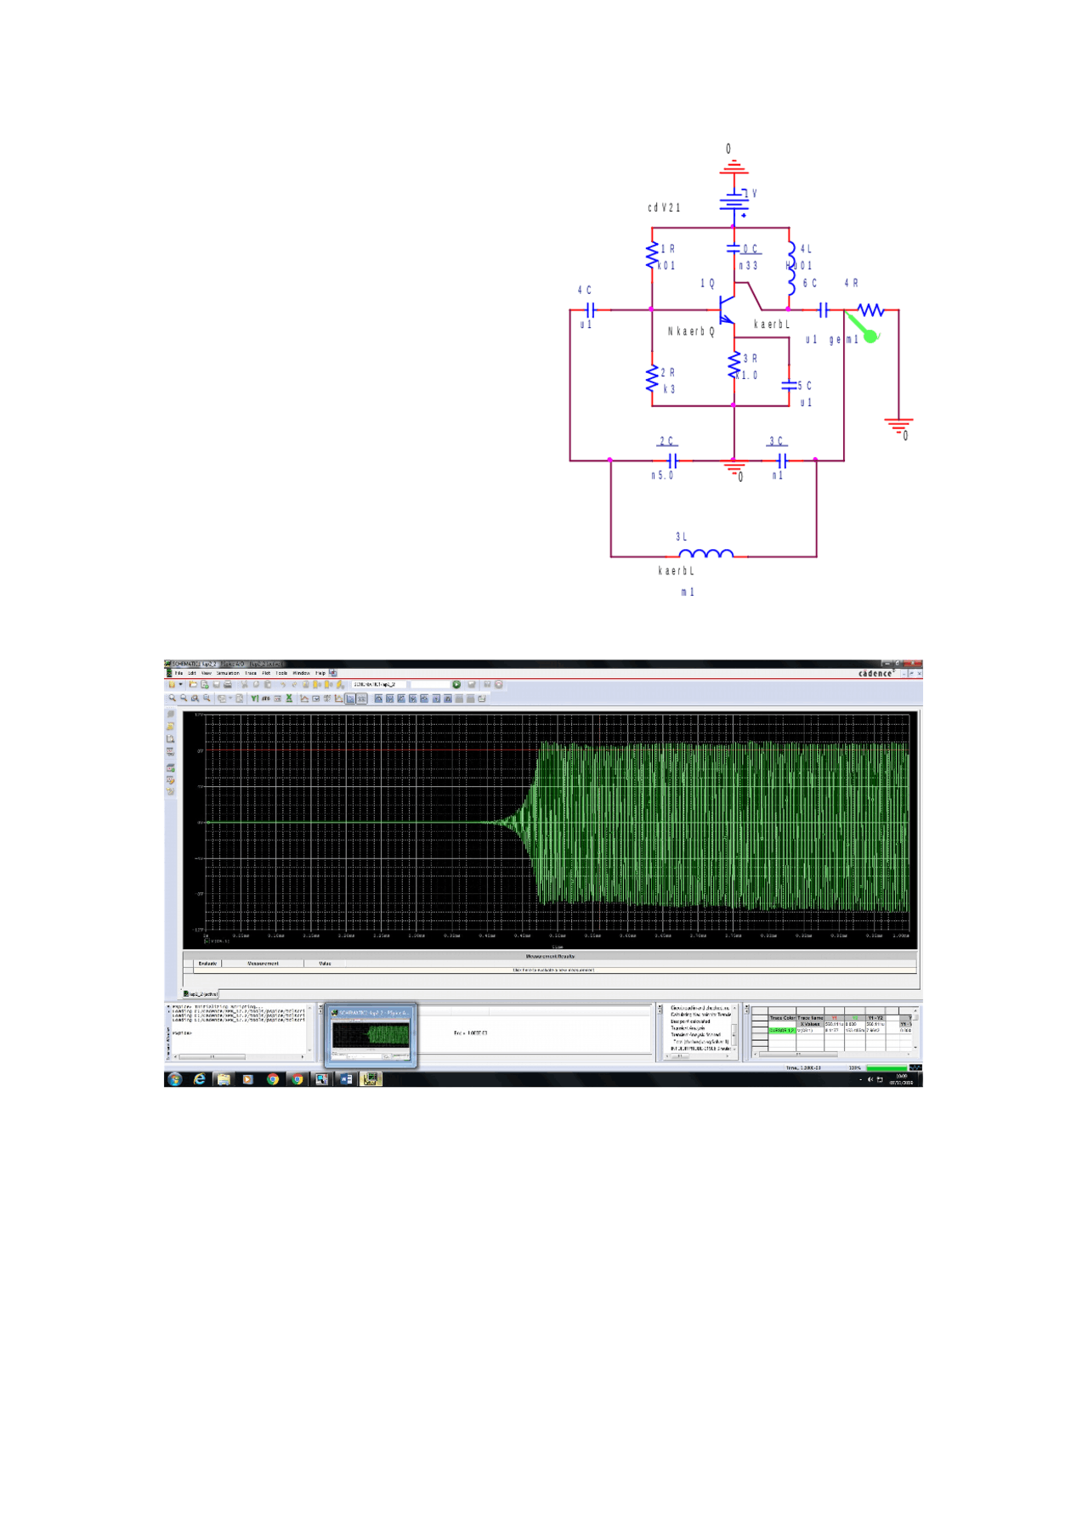Click the Zoom Out magnifier icon
1088x1539 pixels.
(x=184, y=699)
